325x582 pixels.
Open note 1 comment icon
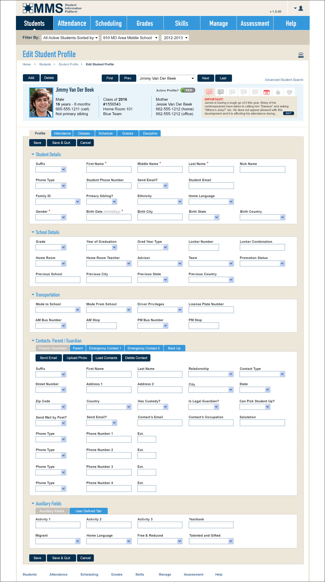point(209,92)
